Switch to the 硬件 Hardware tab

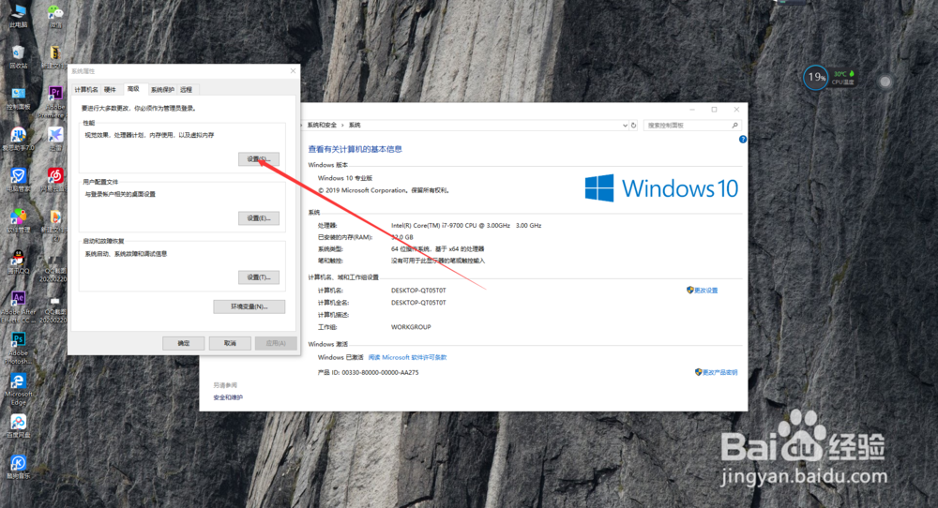(x=110, y=90)
